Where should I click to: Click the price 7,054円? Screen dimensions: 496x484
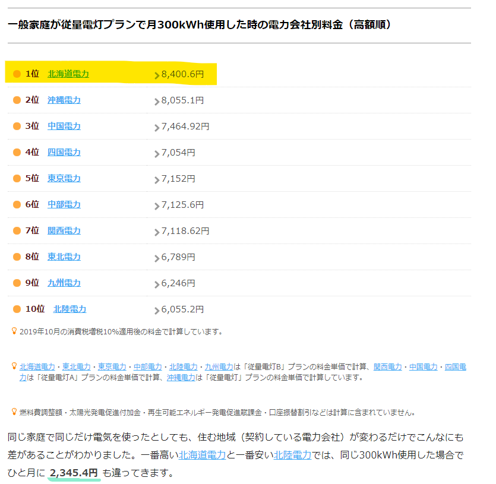point(178,153)
